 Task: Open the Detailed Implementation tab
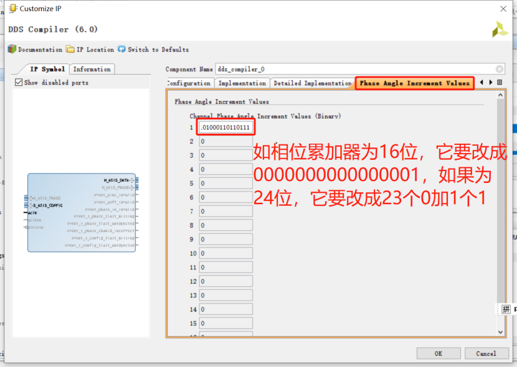click(312, 83)
